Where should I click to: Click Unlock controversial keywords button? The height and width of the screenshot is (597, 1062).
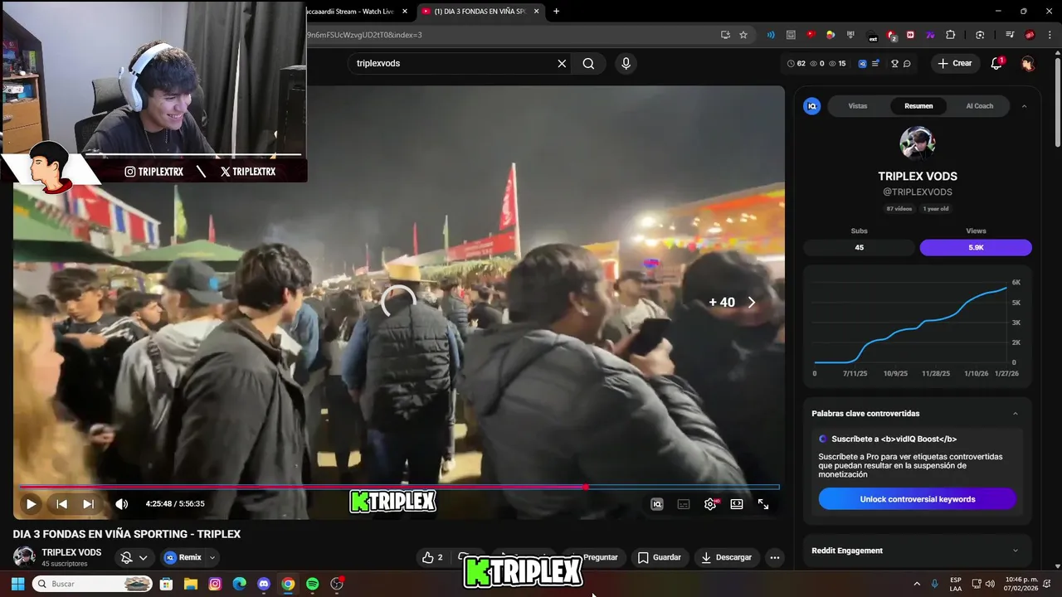click(918, 499)
